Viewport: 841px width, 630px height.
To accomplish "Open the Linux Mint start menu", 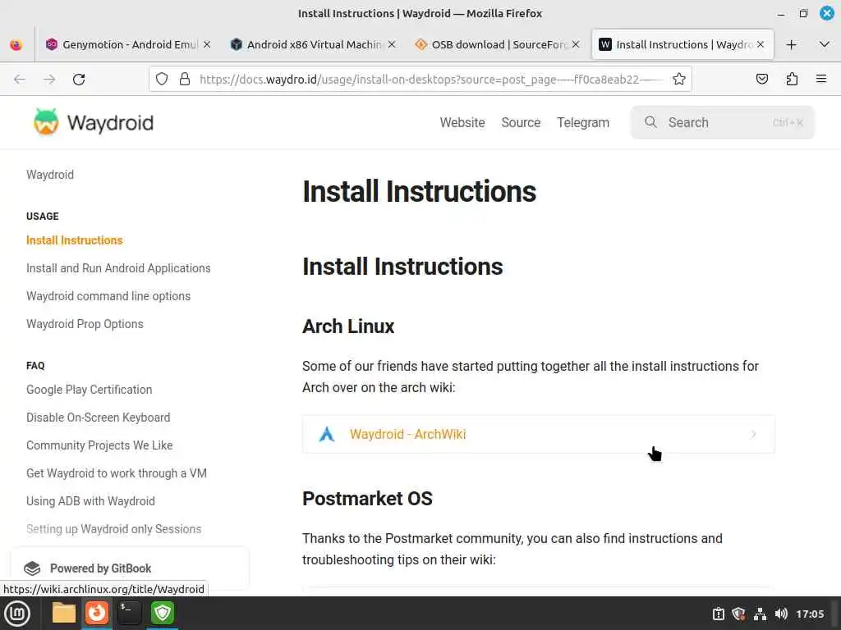I will pyautogui.click(x=16, y=614).
